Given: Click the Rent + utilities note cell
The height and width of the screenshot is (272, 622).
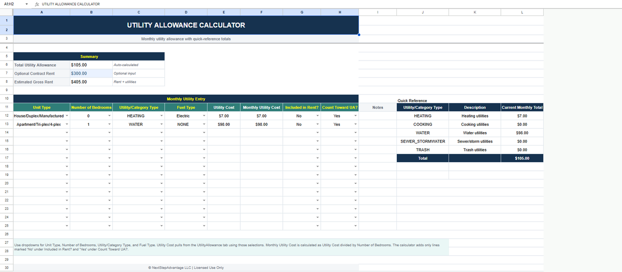Looking at the screenshot, I should click(x=139, y=82).
